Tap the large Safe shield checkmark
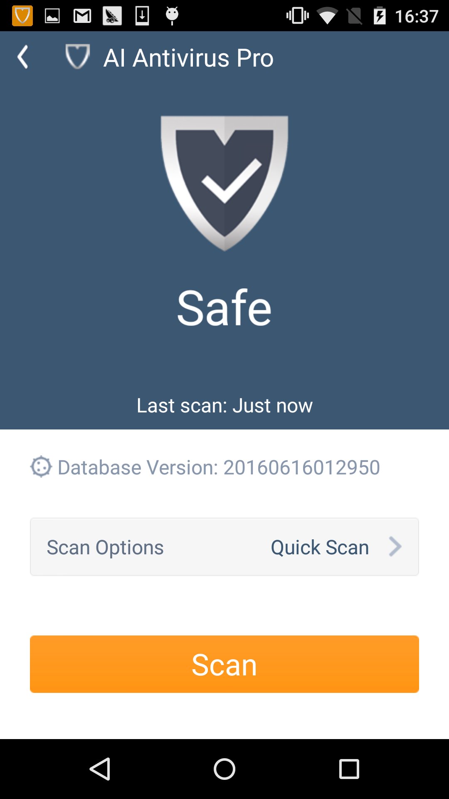 click(224, 184)
